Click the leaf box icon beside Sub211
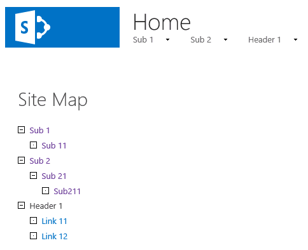The image size is (308, 250). pyautogui.click(x=45, y=191)
